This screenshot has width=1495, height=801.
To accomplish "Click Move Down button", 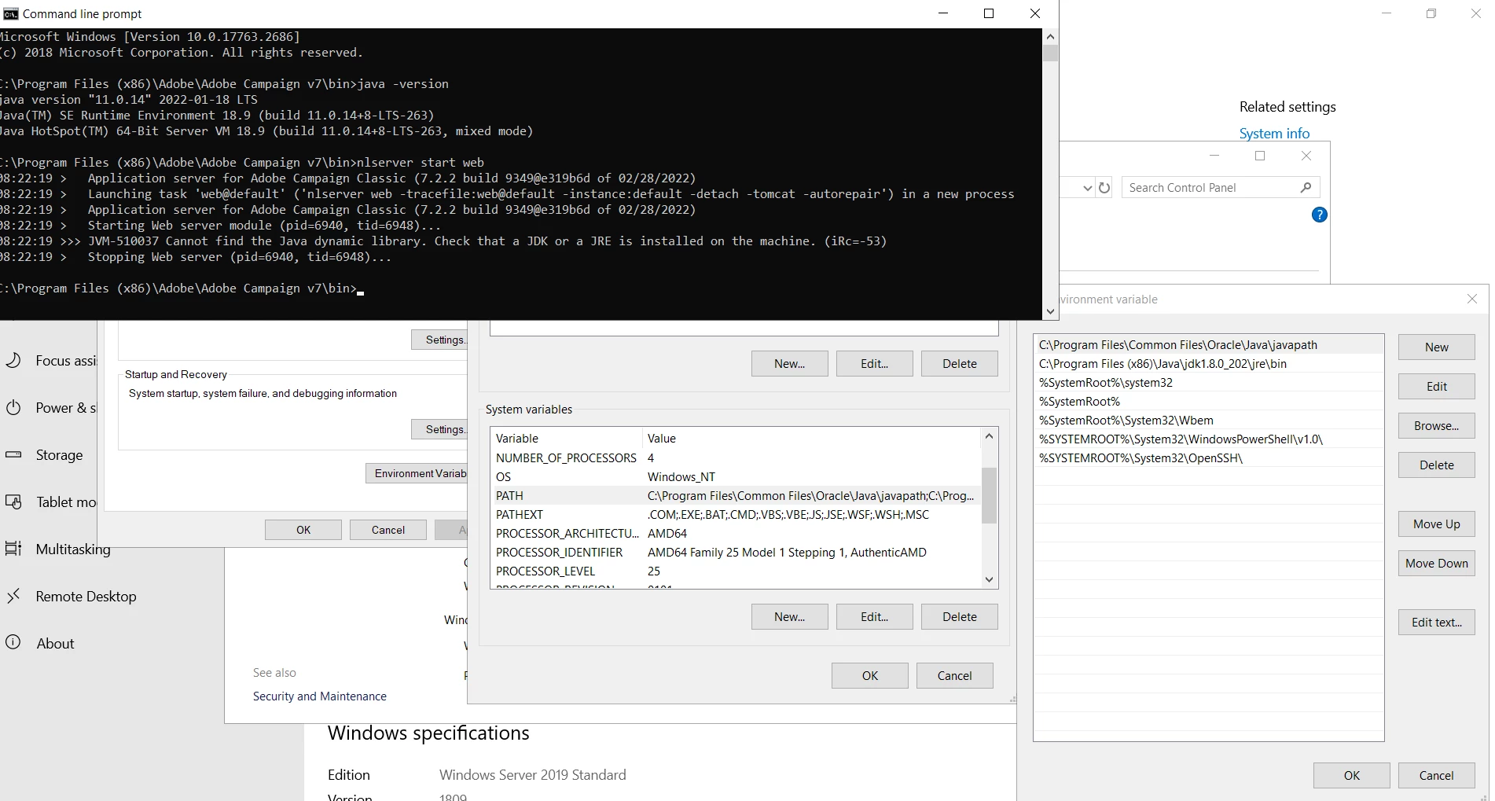I will [1436, 563].
